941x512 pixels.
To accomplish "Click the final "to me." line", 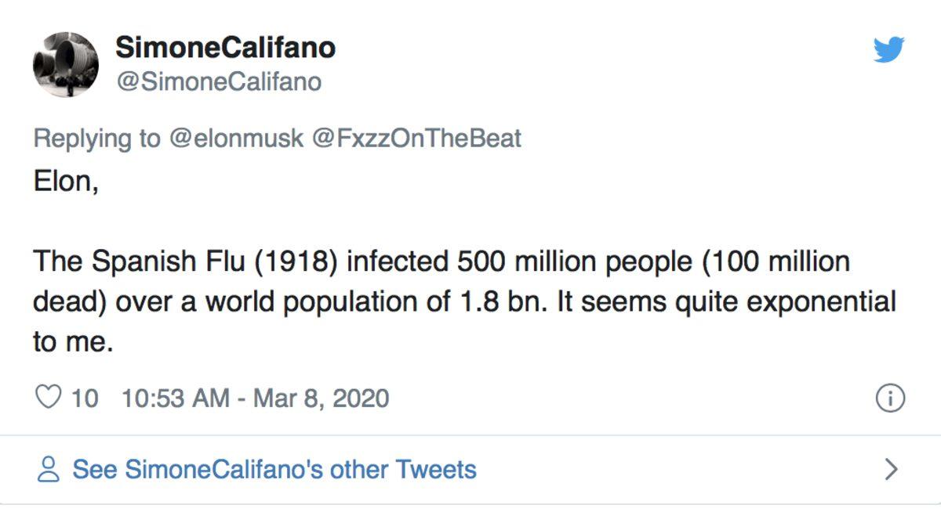I will (73, 342).
